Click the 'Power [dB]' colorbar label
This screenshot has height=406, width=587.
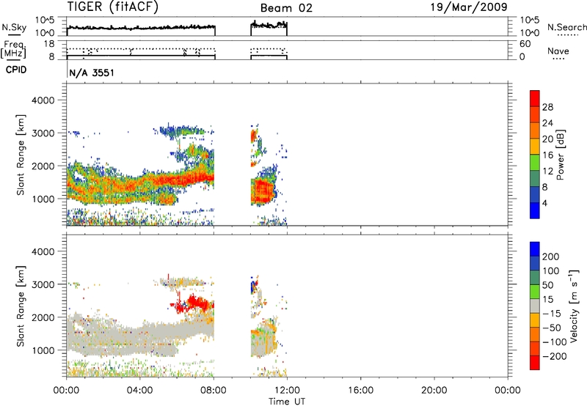tap(560, 155)
